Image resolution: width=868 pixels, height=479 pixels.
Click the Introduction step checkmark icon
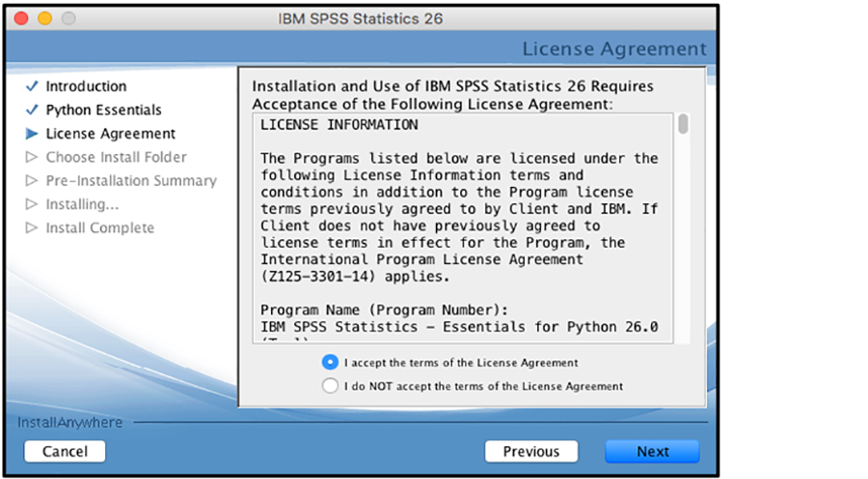point(32,87)
